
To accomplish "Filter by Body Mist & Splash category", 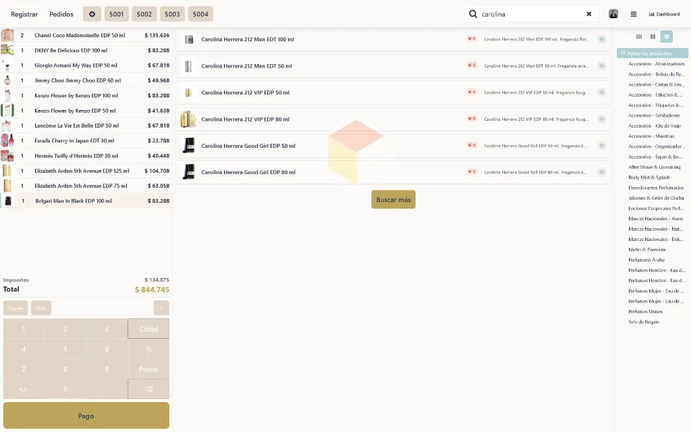I will tap(648, 178).
